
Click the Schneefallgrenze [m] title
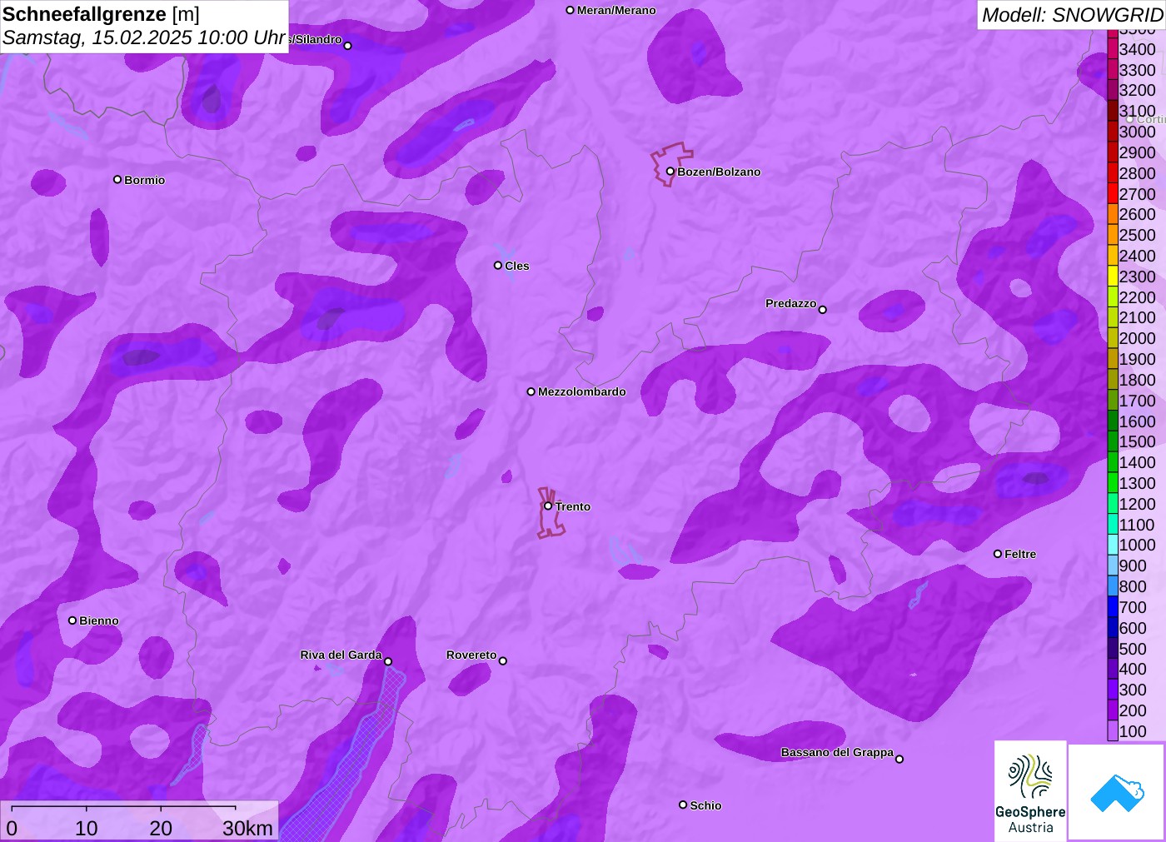101,14
